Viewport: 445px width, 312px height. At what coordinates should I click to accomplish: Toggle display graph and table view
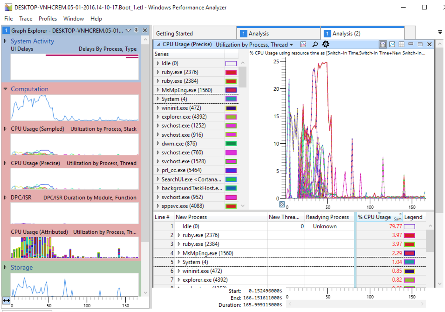pos(383,45)
